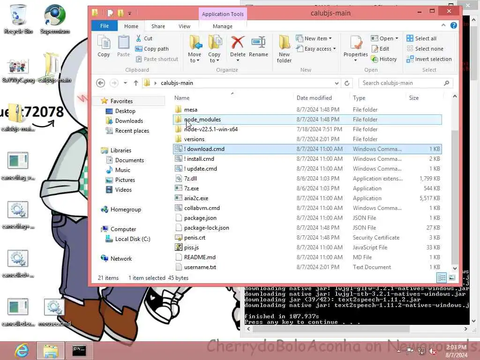Open the recent locations dropdown arrow
The height and width of the screenshot is (360, 480).
pyautogui.click(x=125, y=83)
